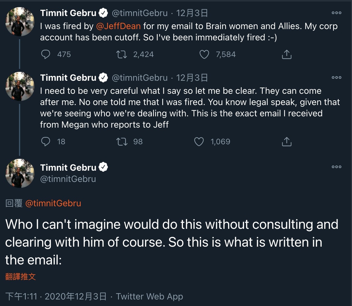This screenshot has height=306, width=352.
Task: Click the orange @timnitGebru reply-to link
Action: click(x=53, y=203)
